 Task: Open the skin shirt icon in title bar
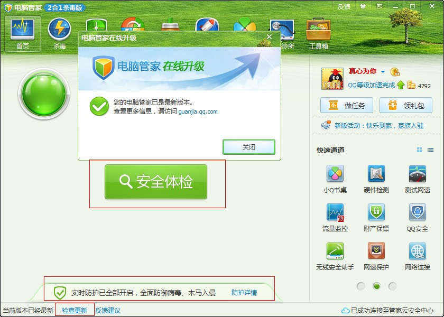point(363,6)
